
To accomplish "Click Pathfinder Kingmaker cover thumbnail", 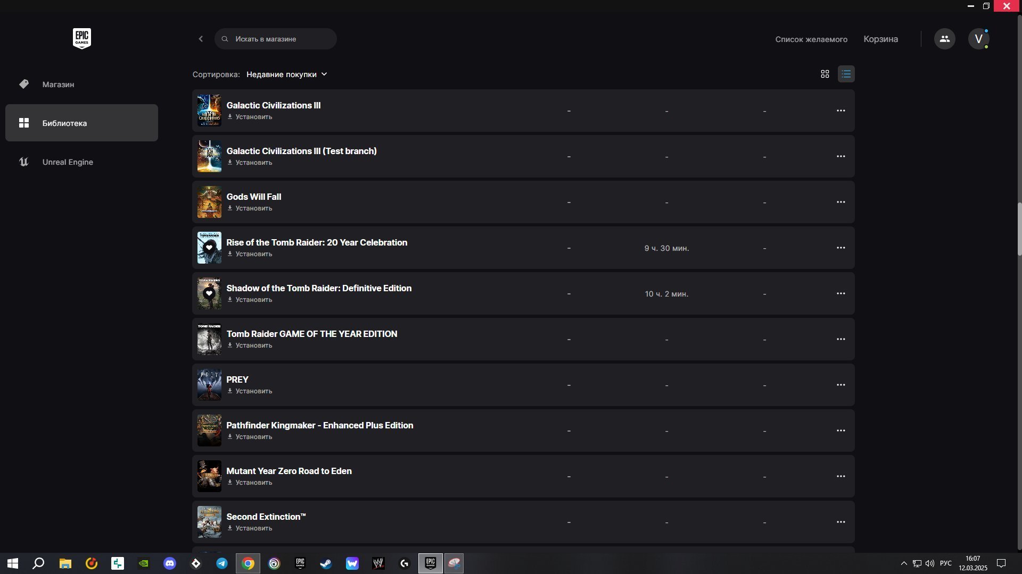I will 209,430.
